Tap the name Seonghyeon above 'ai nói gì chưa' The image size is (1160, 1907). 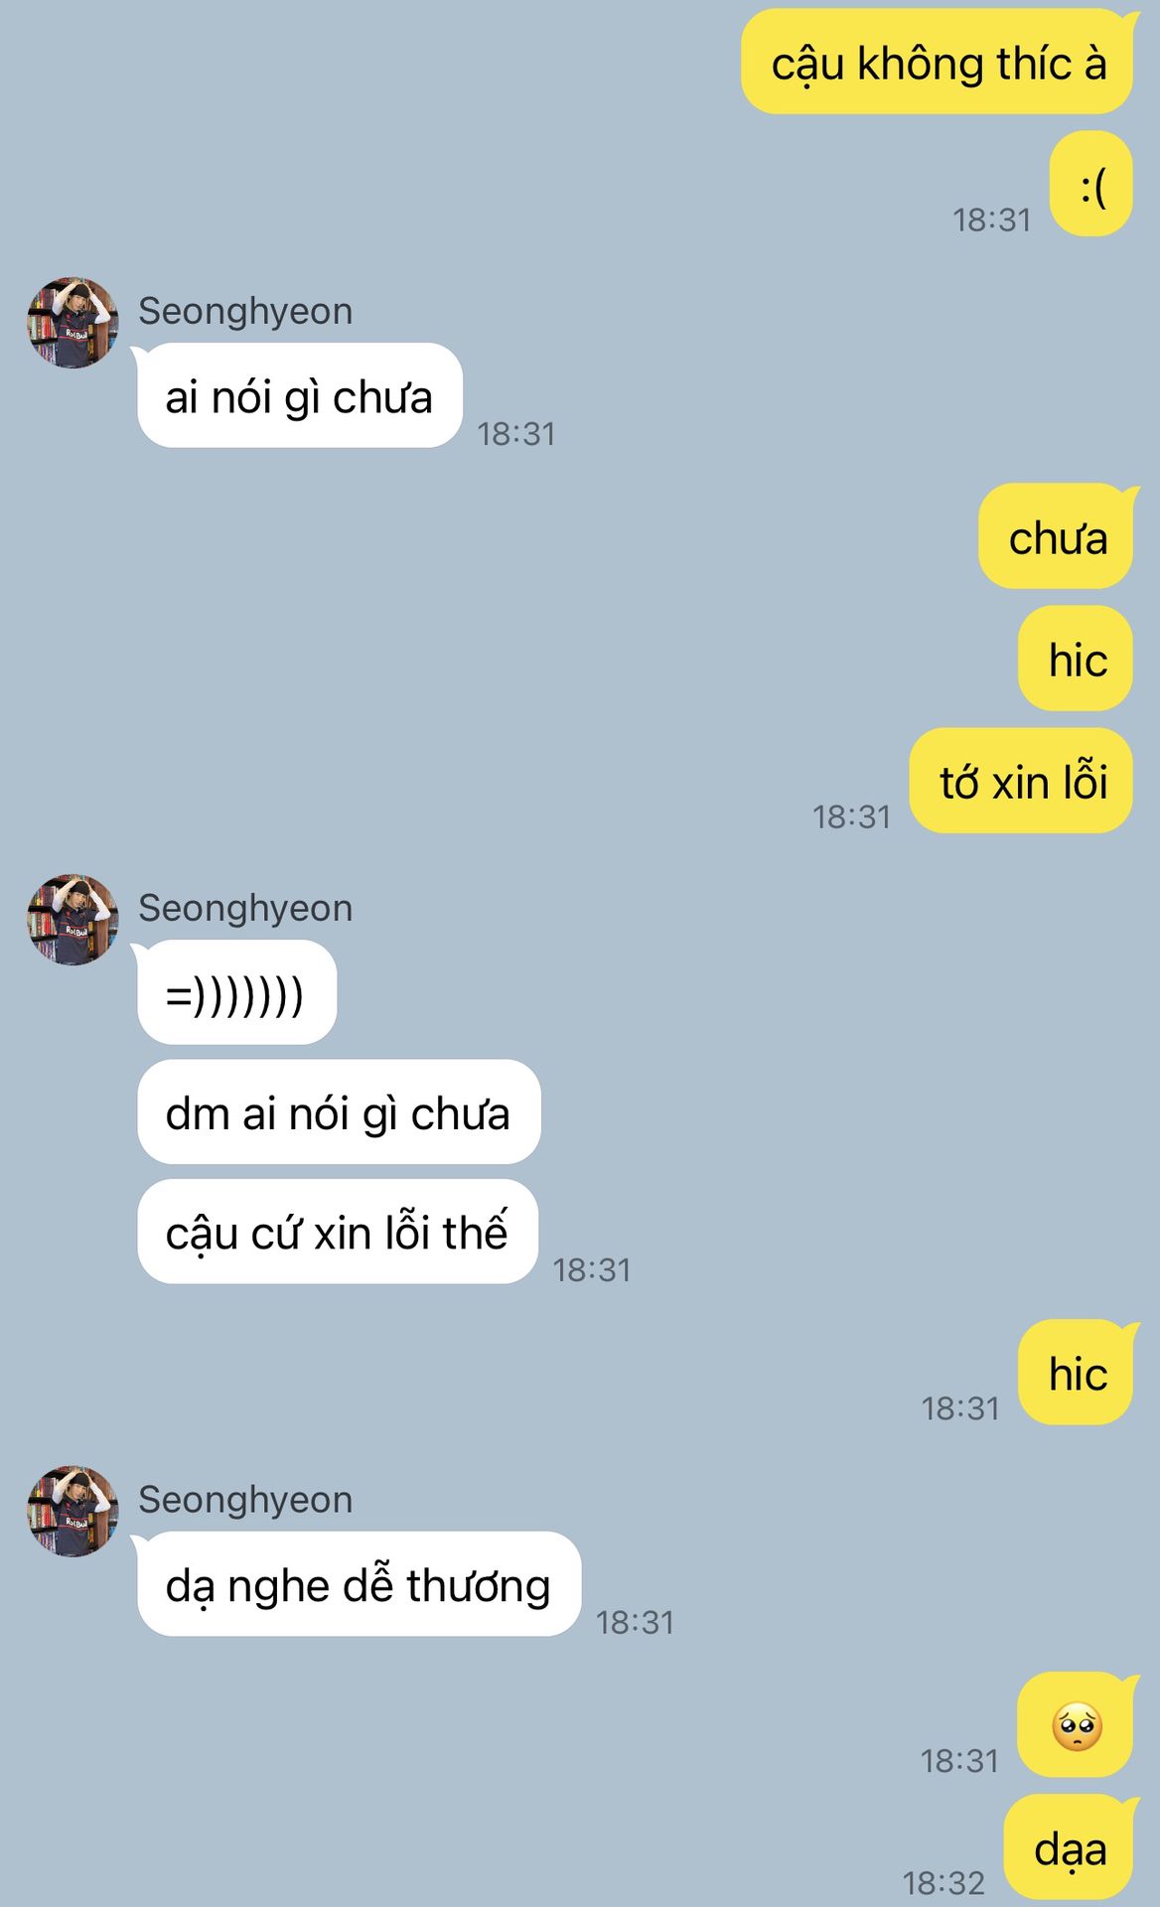(x=245, y=311)
